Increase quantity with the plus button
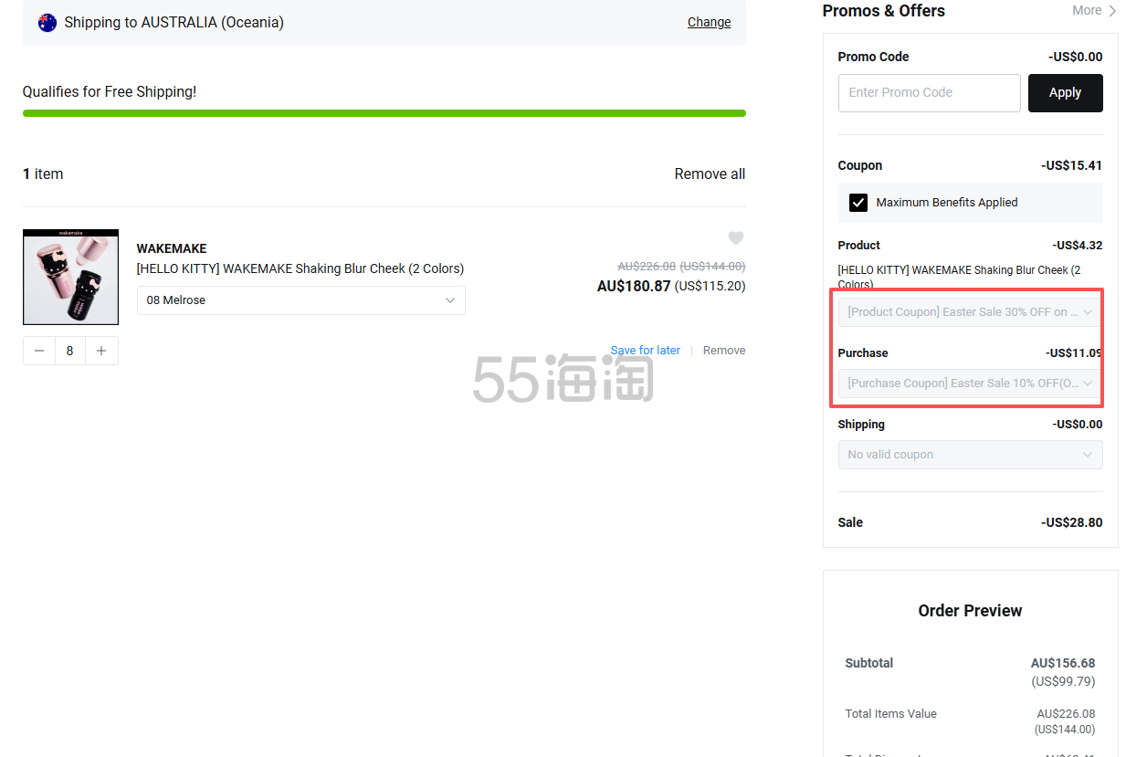 [x=101, y=351]
